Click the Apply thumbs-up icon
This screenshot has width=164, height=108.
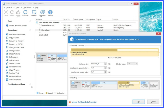18,12
